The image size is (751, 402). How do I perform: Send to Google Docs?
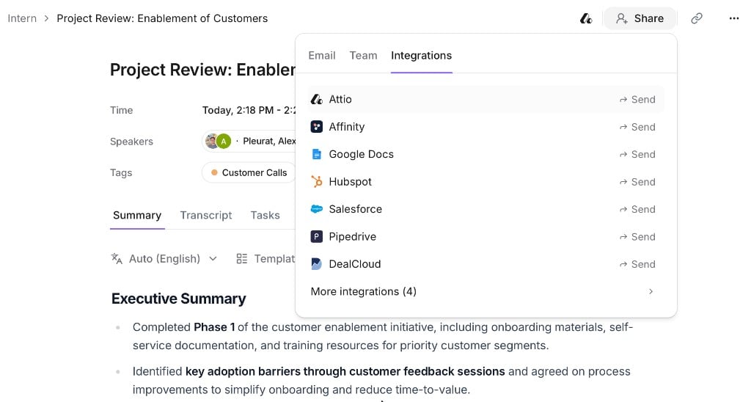(x=637, y=154)
